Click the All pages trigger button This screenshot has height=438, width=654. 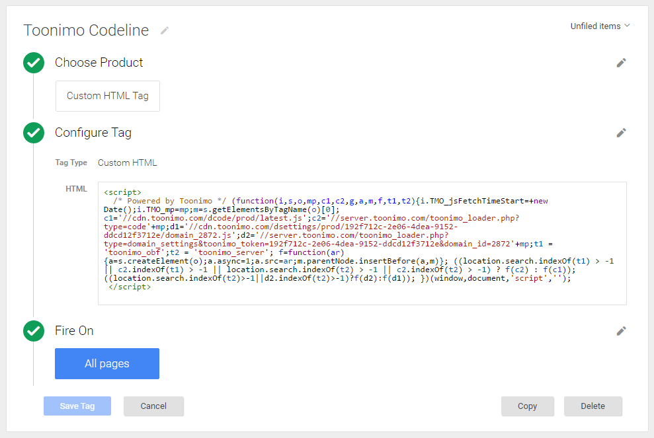[106, 363]
